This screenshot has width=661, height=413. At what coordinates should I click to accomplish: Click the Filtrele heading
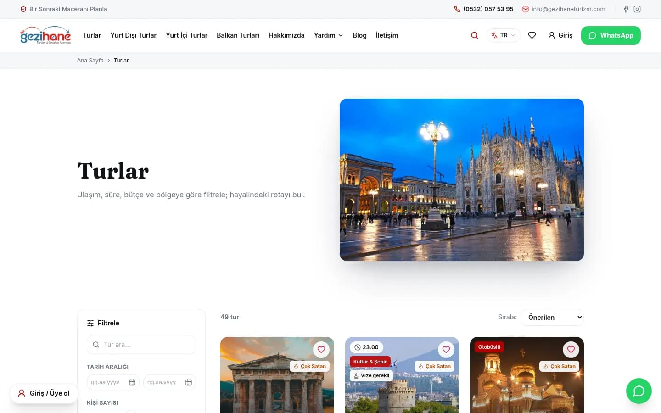point(108,323)
